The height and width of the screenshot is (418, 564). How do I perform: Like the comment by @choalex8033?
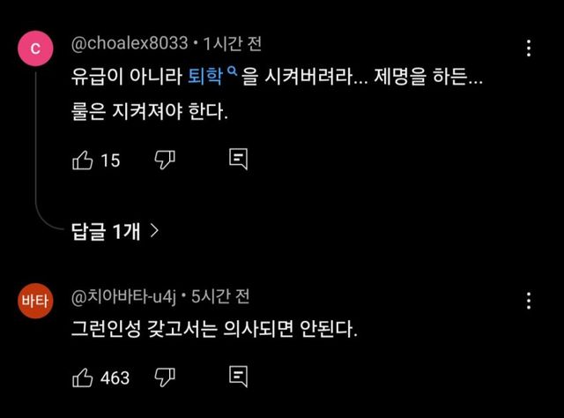point(82,160)
